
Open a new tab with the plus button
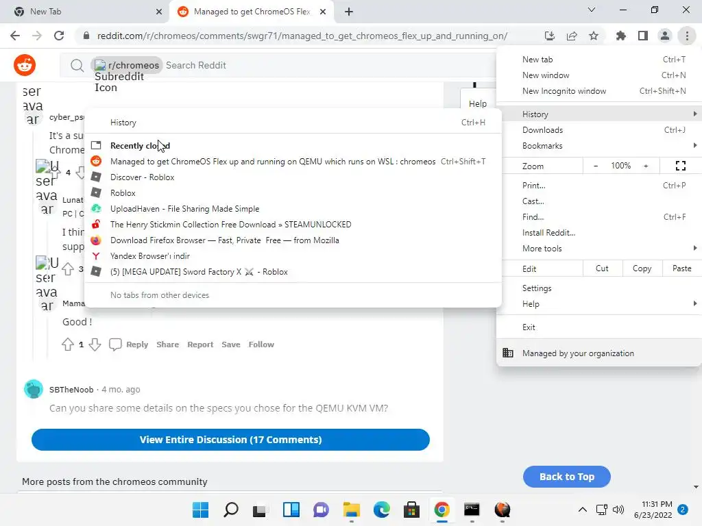point(349,12)
